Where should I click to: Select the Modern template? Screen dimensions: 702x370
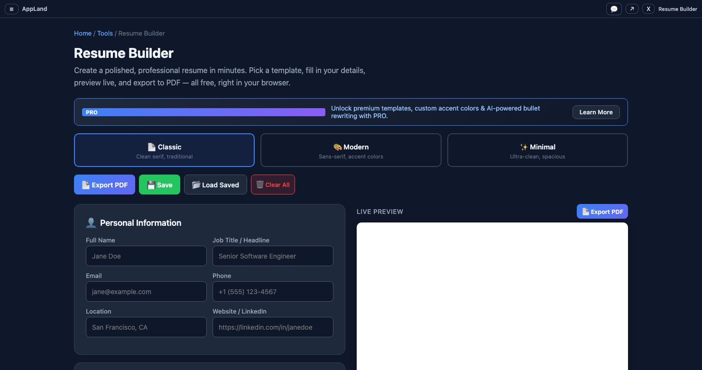pos(351,150)
